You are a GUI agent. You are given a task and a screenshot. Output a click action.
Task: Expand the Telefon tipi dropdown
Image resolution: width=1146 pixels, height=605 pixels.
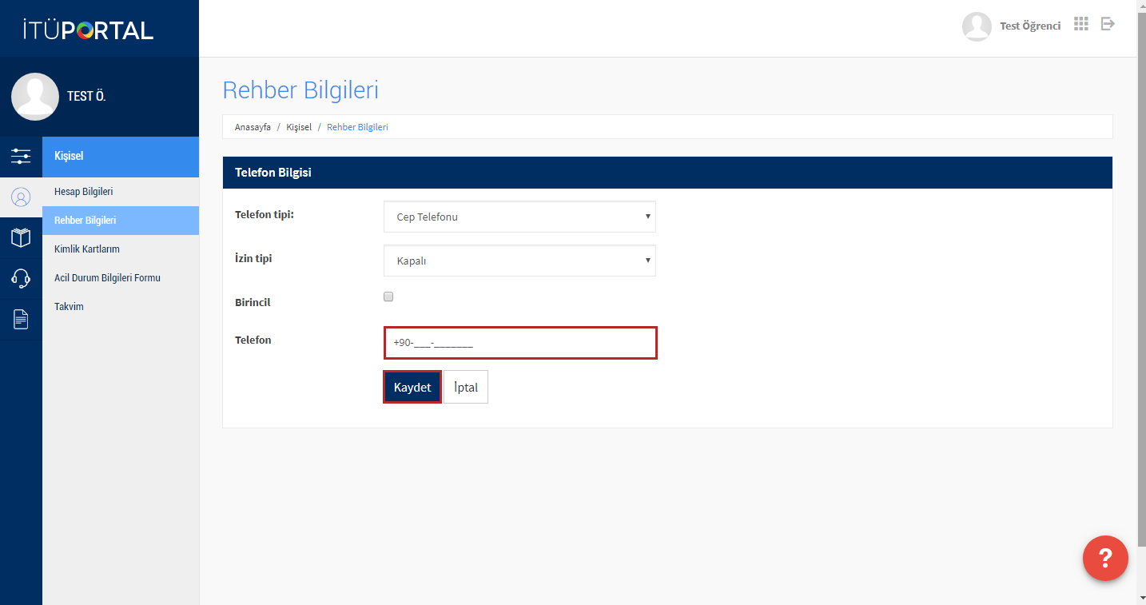(519, 217)
